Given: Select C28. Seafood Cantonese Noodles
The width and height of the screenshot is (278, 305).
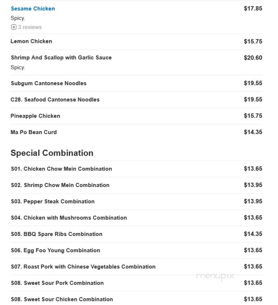Looking at the screenshot, I should [x=55, y=100].
